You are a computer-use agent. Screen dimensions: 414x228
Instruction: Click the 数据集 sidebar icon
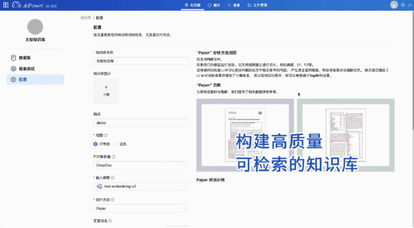pos(13,58)
